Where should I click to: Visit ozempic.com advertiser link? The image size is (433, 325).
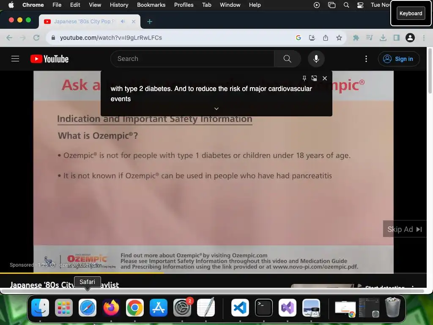[77, 265]
